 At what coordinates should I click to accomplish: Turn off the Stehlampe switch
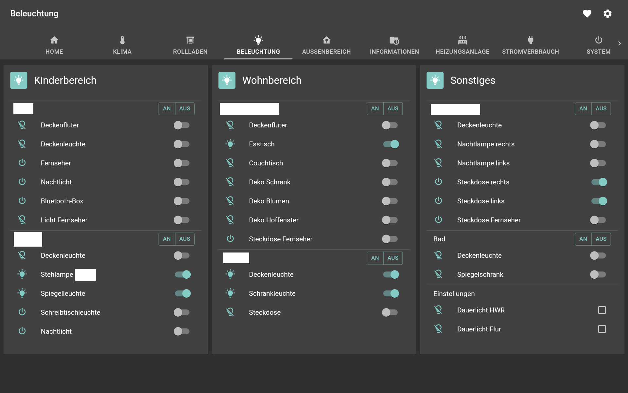pos(183,274)
